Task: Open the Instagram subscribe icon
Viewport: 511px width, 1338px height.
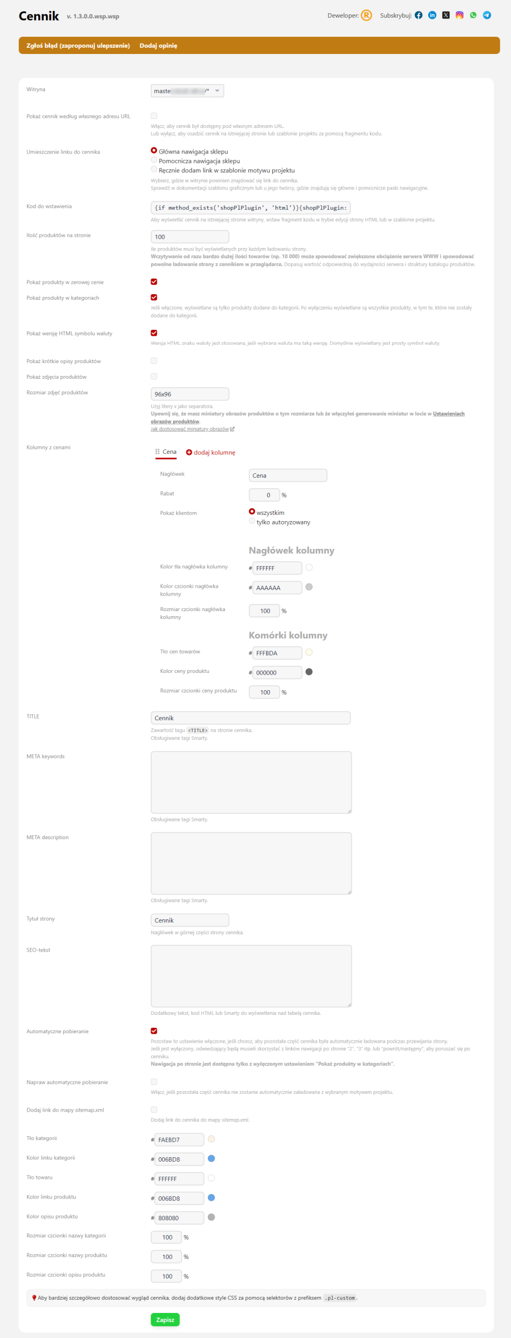Action: [459, 16]
